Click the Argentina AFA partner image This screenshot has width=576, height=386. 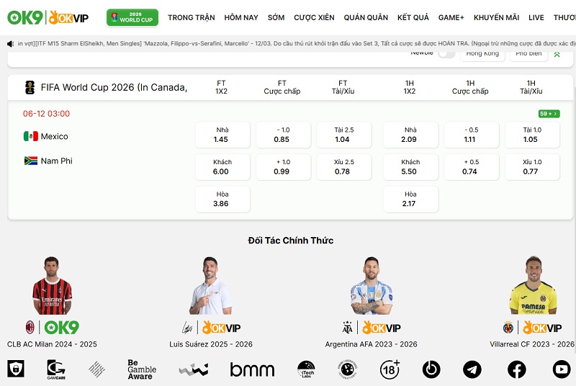(372, 287)
